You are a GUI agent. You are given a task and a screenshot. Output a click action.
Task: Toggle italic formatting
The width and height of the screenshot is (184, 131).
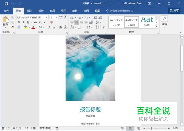23,22
